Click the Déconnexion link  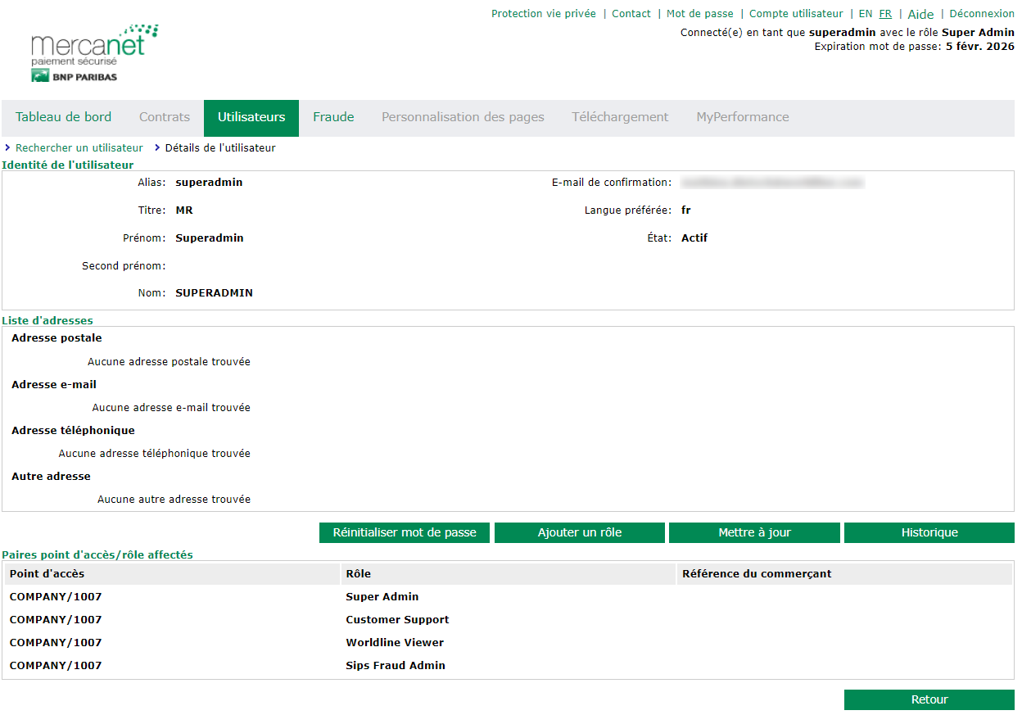point(982,14)
